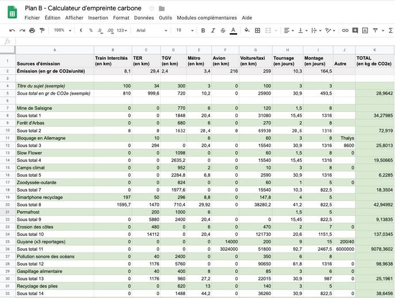Open text wrapping dropdown
Viewport: 395px width, 298px height.
(316, 30)
